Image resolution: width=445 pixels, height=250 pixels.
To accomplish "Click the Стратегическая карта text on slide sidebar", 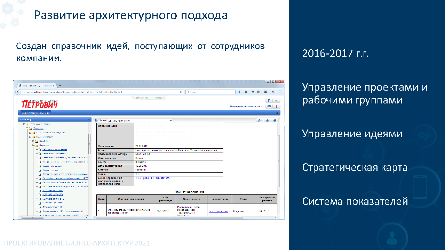I will click(355, 167).
